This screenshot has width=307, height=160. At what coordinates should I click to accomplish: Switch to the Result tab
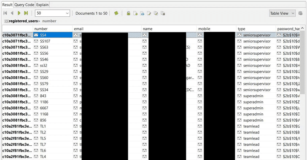(x=7, y=5)
